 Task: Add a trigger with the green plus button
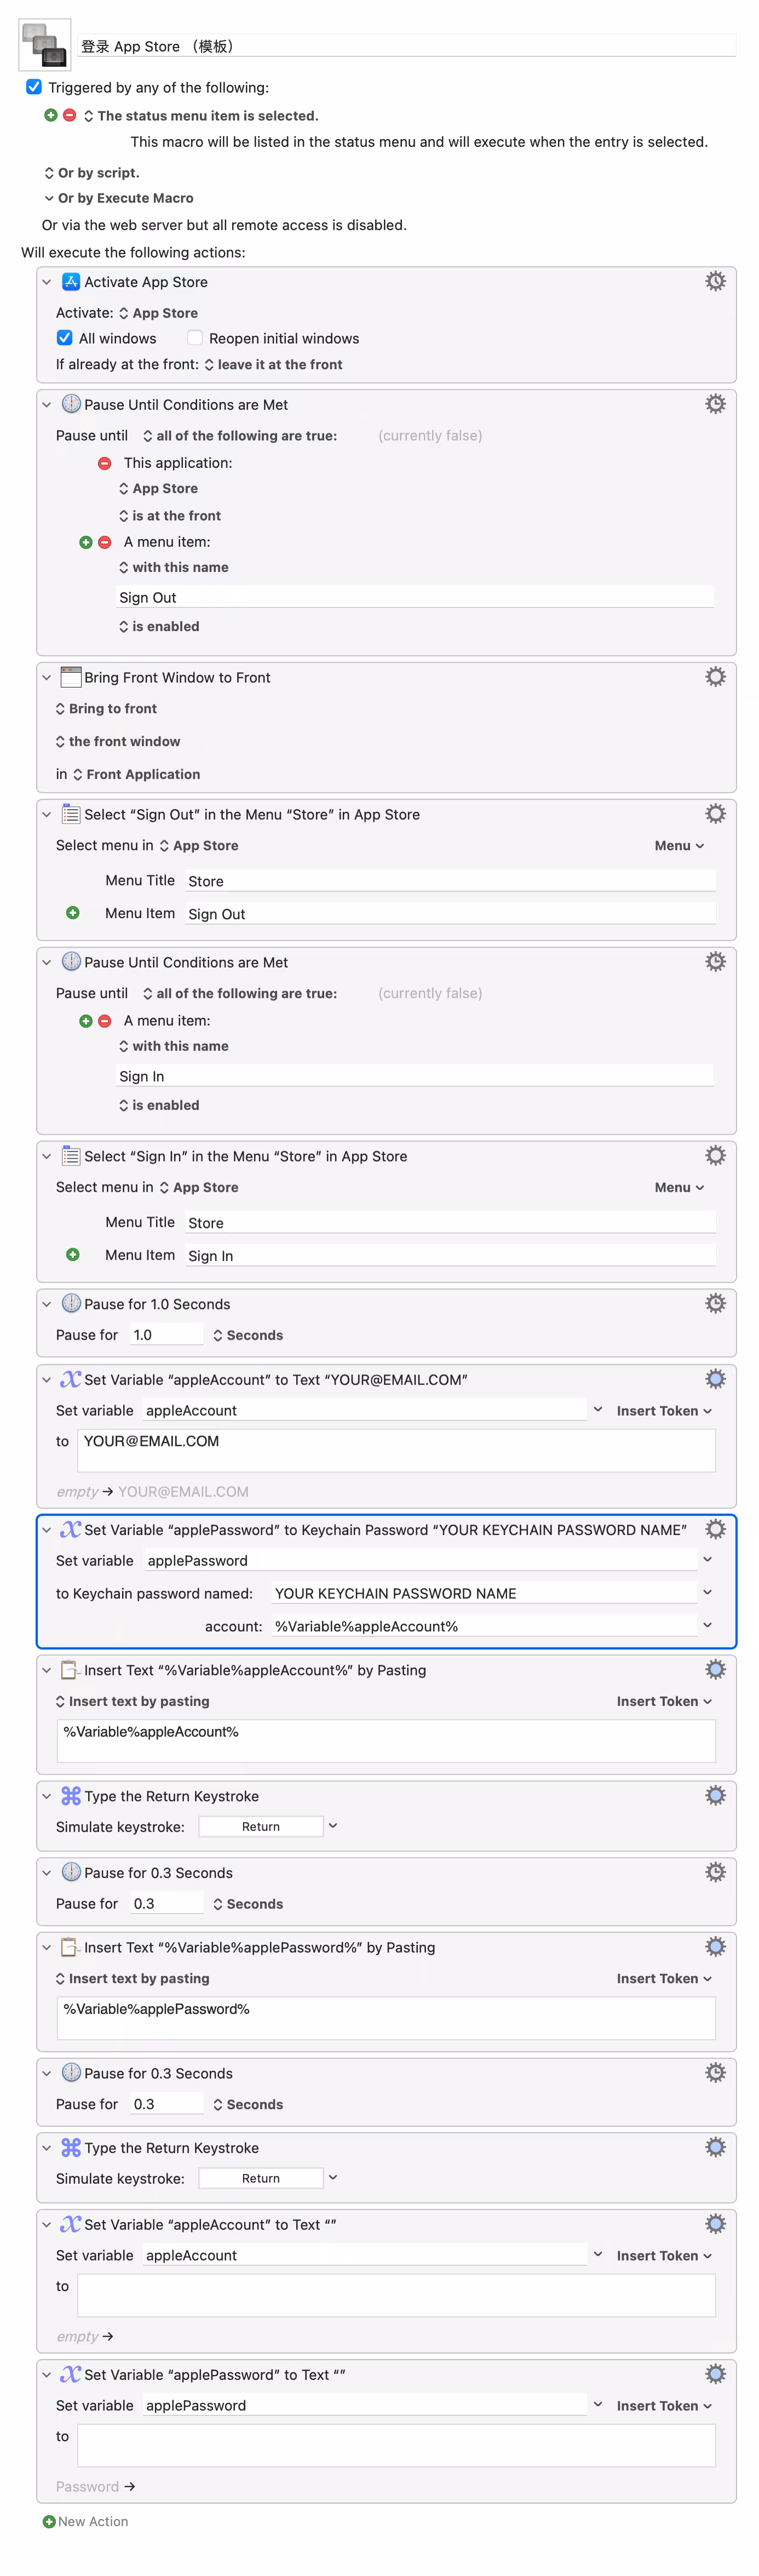pos(51,115)
